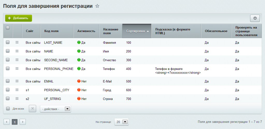Check the LAST_NAME row checkbox
Image resolution: width=265 pixels, height=129 pixels.
pos(8,42)
